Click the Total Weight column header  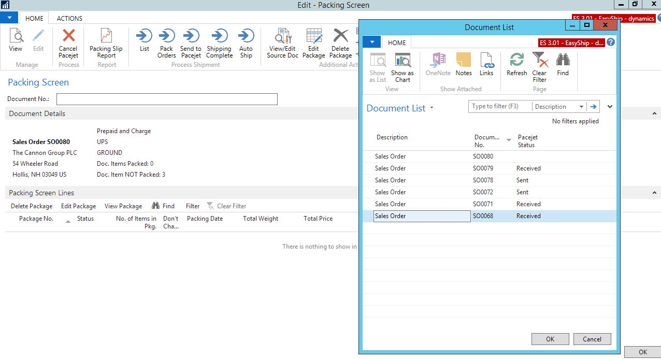click(x=261, y=219)
